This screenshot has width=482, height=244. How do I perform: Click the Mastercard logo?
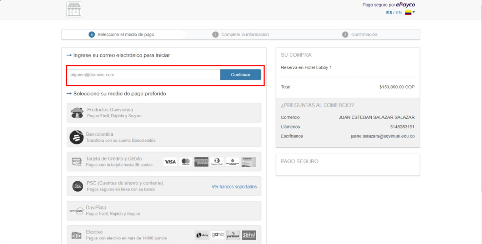click(x=186, y=162)
